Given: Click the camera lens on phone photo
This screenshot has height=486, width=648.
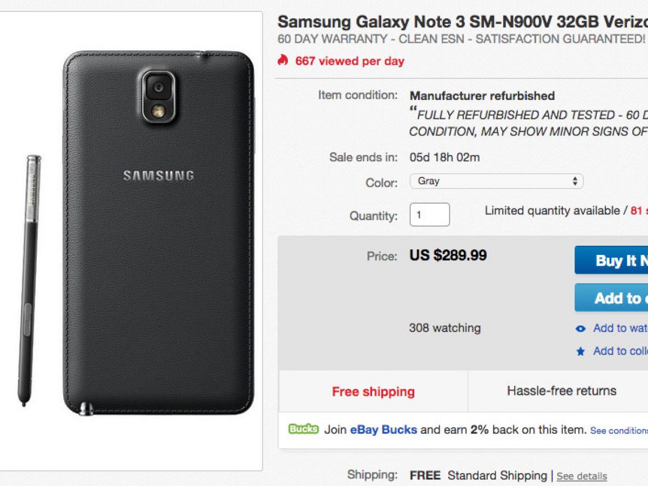Looking at the screenshot, I should [158, 87].
